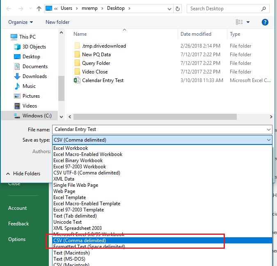Viewport: 277px width, 266px height.
Task: Select Downloads in the navigation pane
Action: [34, 76]
